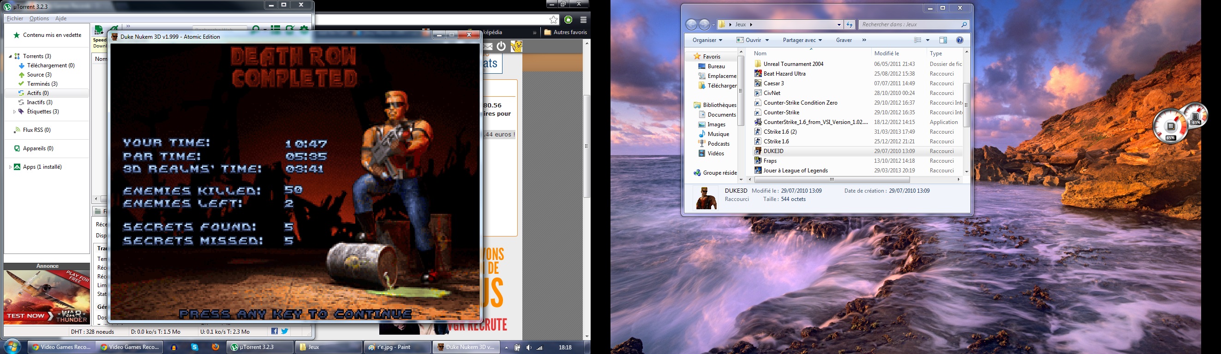The height and width of the screenshot is (354, 1221).
Task: Open the Partager avec dropdown
Action: pyautogui.click(x=802, y=40)
